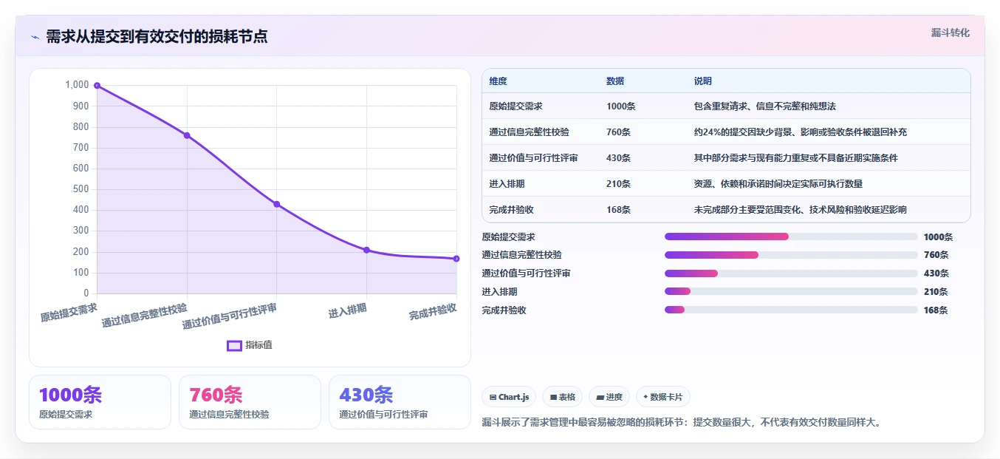The height and width of the screenshot is (459, 1000).
Task: Click the 进入排期 table row label
Action: click(x=507, y=184)
